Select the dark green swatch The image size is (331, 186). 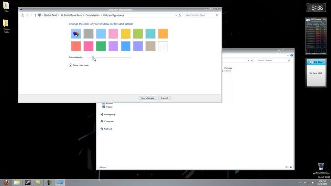tap(101, 46)
